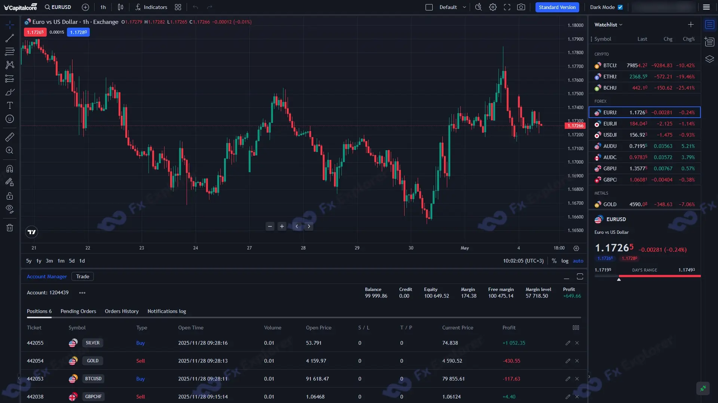Open the EURUSD symbol search
Viewport: 718px width, 403px height.
point(58,7)
